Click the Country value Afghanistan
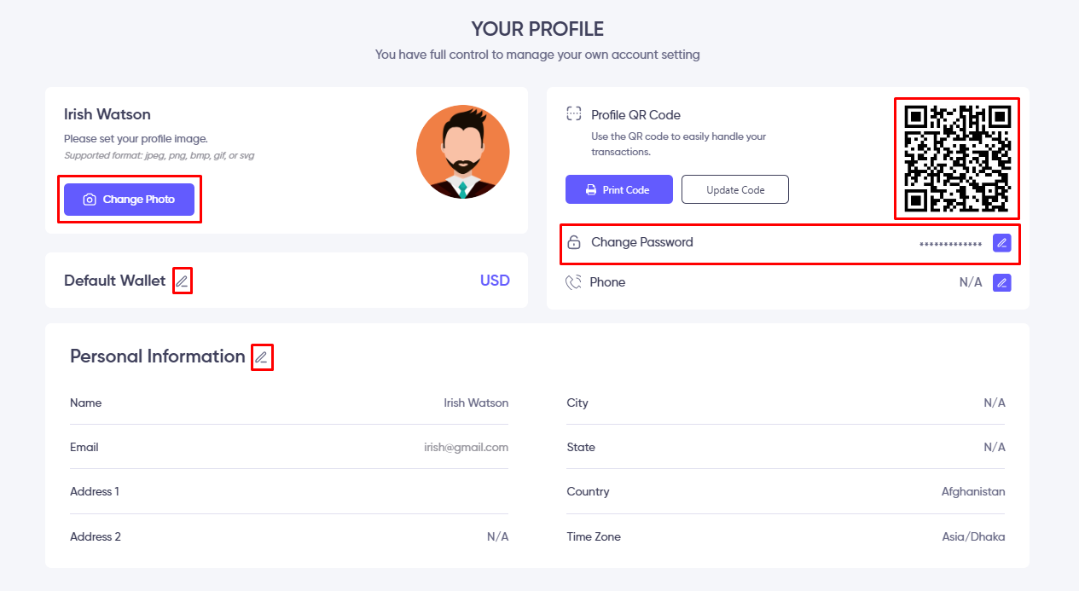 pyautogui.click(x=973, y=491)
